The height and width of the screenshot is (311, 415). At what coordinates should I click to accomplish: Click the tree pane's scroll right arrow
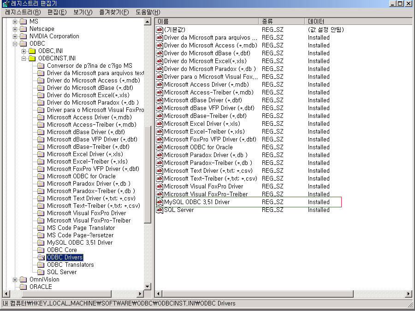pos(141,293)
